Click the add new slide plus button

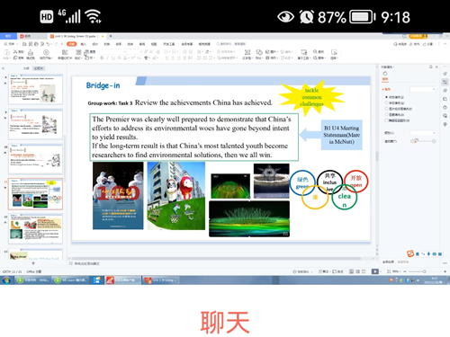(33, 263)
